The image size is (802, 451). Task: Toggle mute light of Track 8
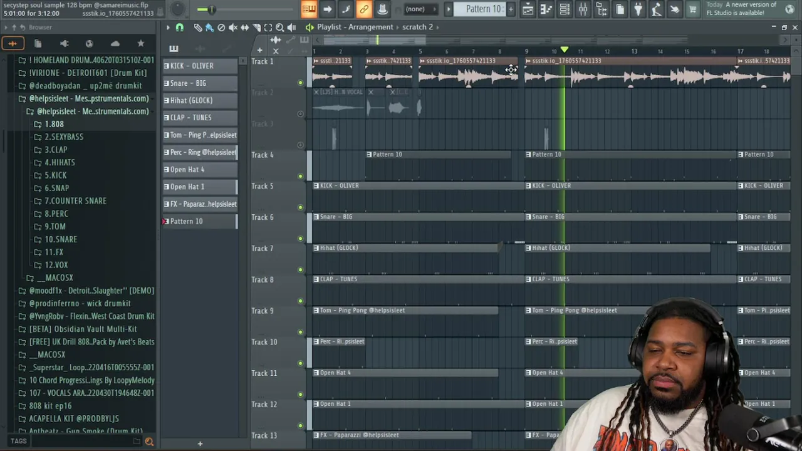pos(300,301)
